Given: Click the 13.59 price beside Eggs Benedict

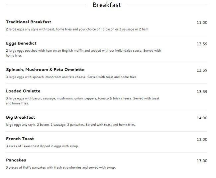Looking at the screenshot, I should [x=202, y=44].
